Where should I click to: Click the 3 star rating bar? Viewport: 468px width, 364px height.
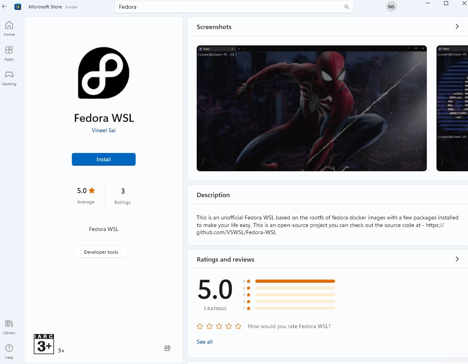click(295, 295)
